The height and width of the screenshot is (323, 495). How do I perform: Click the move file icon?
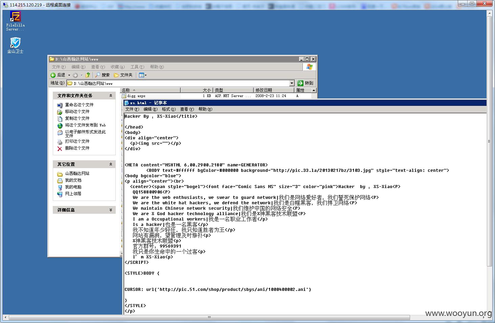(60, 112)
